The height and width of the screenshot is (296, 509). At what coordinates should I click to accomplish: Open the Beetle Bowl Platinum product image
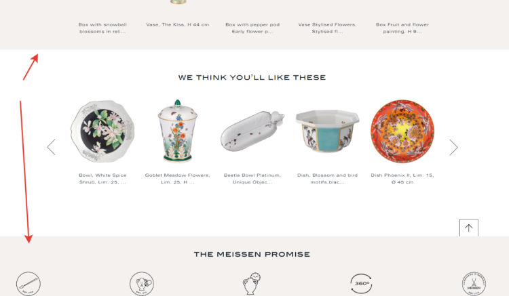[x=252, y=131]
